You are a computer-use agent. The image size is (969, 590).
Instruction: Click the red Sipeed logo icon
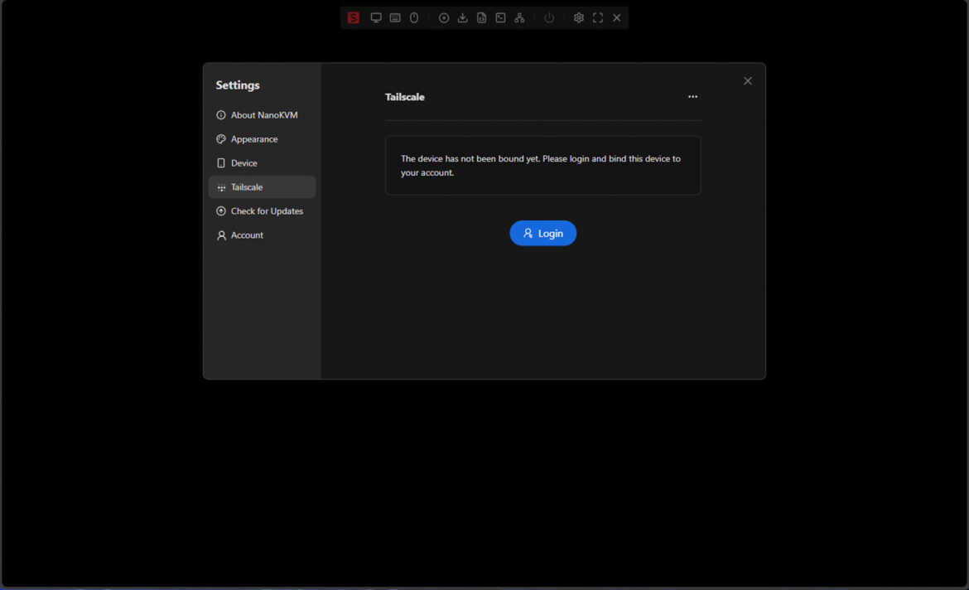pos(353,18)
